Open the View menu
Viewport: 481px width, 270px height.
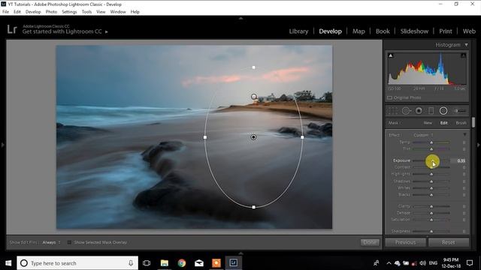point(101,12)
